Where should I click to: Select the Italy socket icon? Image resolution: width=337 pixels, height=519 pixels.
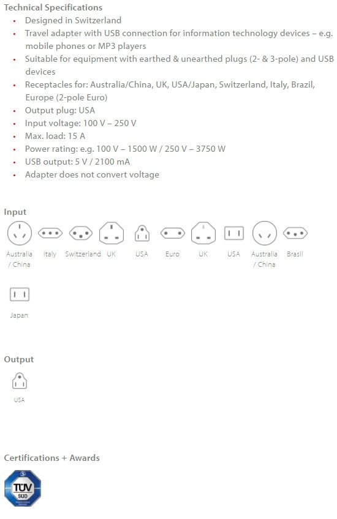click(x=50, y=233)
